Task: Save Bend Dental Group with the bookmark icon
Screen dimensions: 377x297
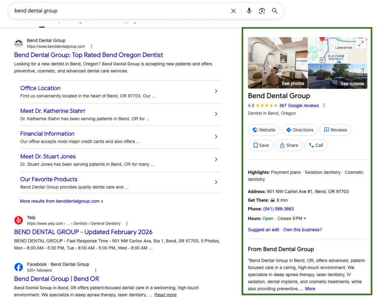Action: pyautogui.click(x=260, y=145)
